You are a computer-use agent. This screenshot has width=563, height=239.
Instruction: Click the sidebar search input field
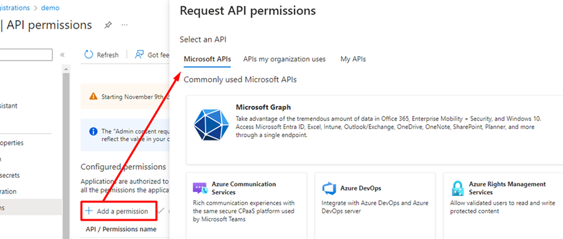click(26, 55)
